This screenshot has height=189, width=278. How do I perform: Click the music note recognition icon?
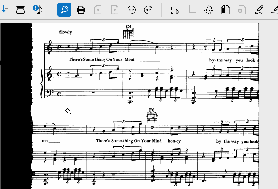38,9
